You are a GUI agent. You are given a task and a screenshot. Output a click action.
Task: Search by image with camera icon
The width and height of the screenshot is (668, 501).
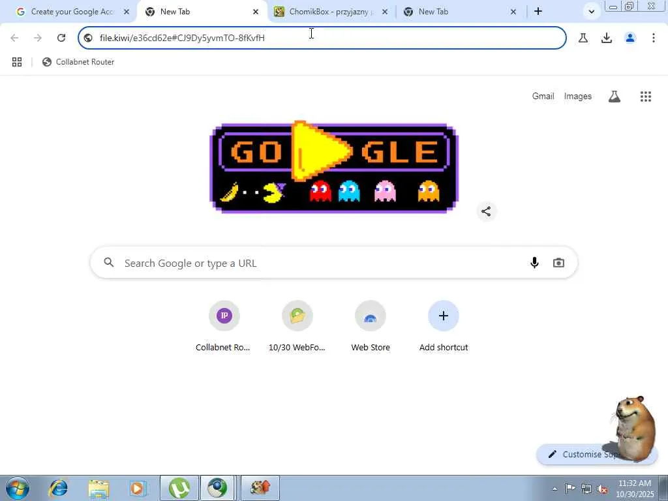click(x=558, y=263)
